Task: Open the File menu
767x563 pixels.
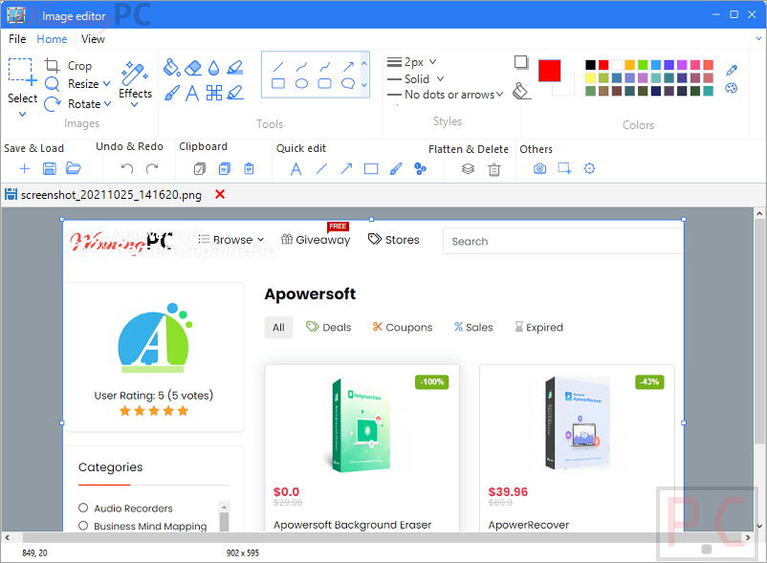Action: (x=17, y=39)
